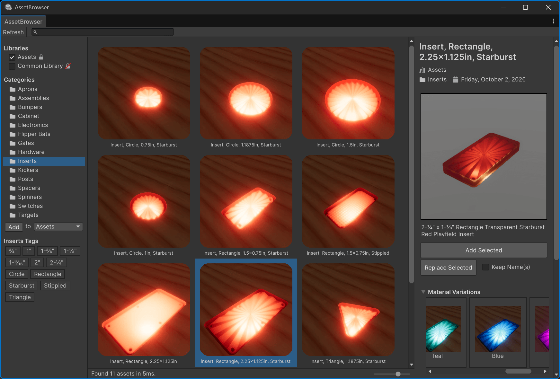Select the Gates category

point(44,143)
